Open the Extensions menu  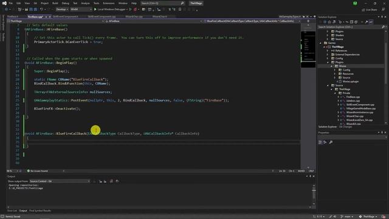pos(109,3)
